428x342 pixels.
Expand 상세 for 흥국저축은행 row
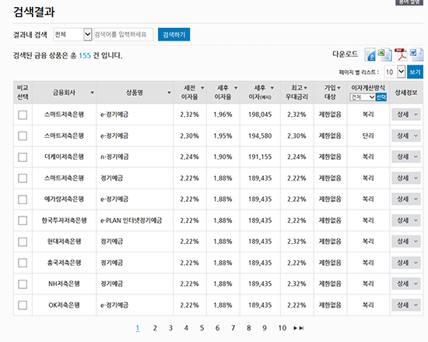pyautogui.click(x=406, y=263)
